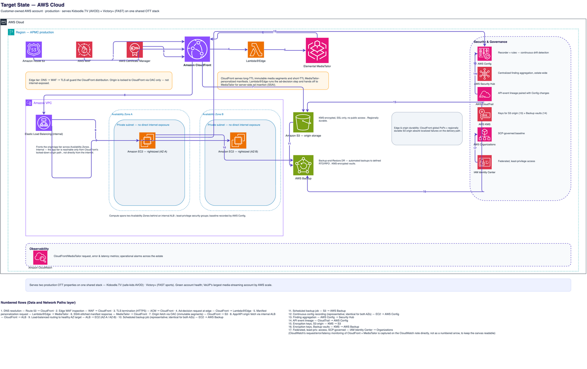Select the Backup-and-Restore DR description text
Screen dimensions: 587x369
tap(350, 162)
